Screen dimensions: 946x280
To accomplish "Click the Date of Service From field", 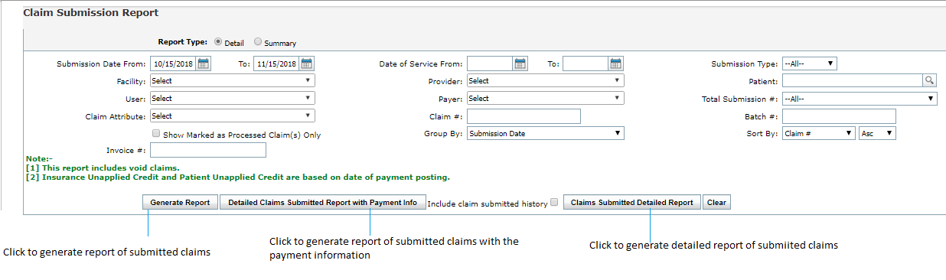I will (490, 63).
